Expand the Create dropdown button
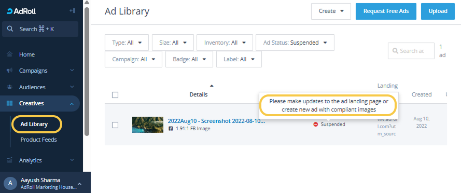 coord(331,11)
